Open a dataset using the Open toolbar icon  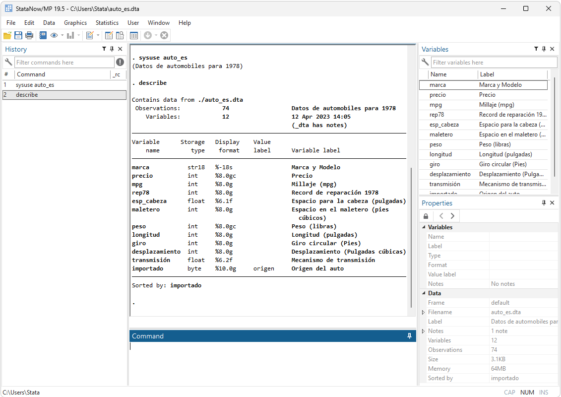point(7,35)
